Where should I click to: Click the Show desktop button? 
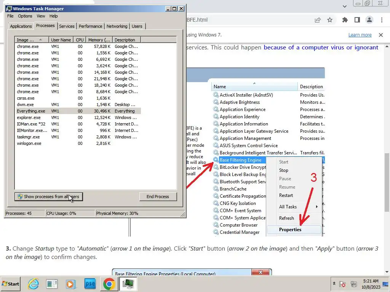386,284
